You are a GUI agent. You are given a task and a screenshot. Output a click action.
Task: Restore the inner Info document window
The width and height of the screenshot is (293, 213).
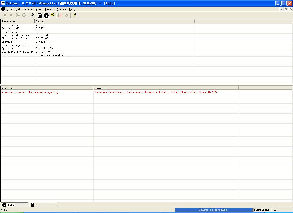pyautogui.click(x=286, y=9)
